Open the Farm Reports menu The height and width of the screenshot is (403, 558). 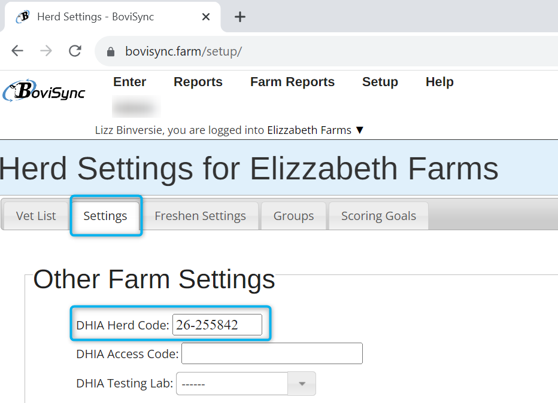click(x=292, y=82)
